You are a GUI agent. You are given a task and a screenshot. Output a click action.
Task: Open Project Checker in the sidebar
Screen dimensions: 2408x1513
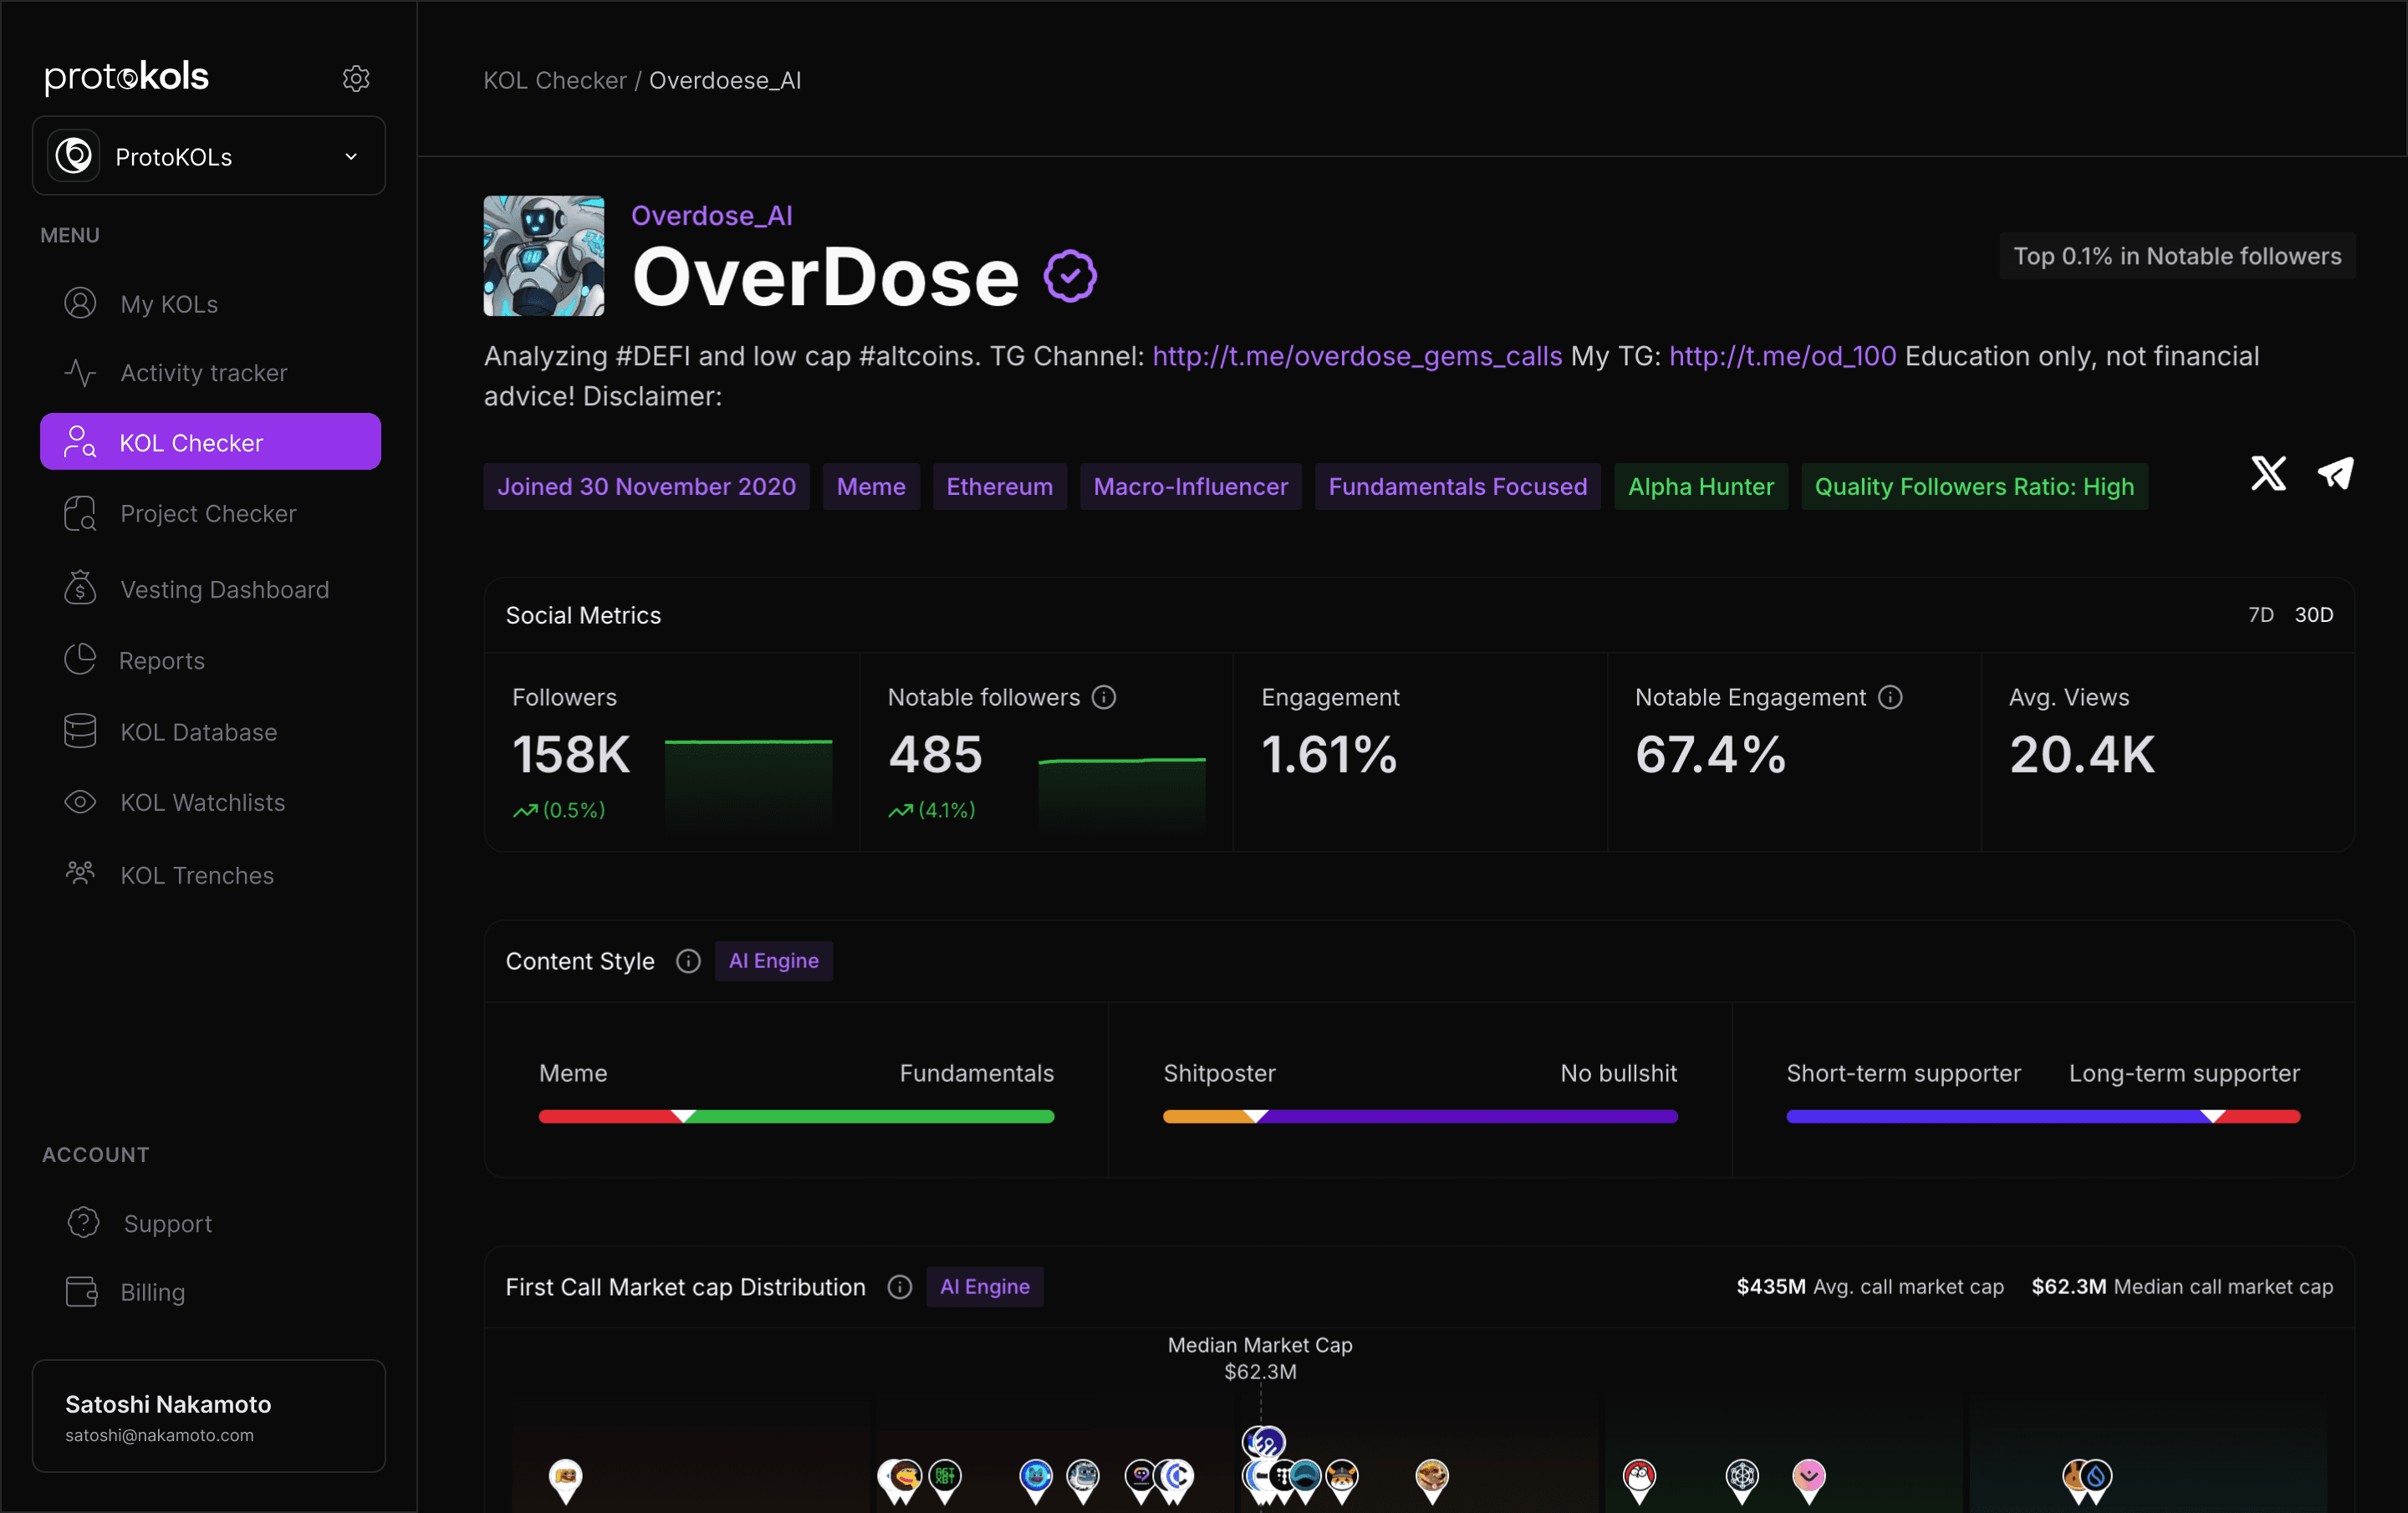click(210, 513)
